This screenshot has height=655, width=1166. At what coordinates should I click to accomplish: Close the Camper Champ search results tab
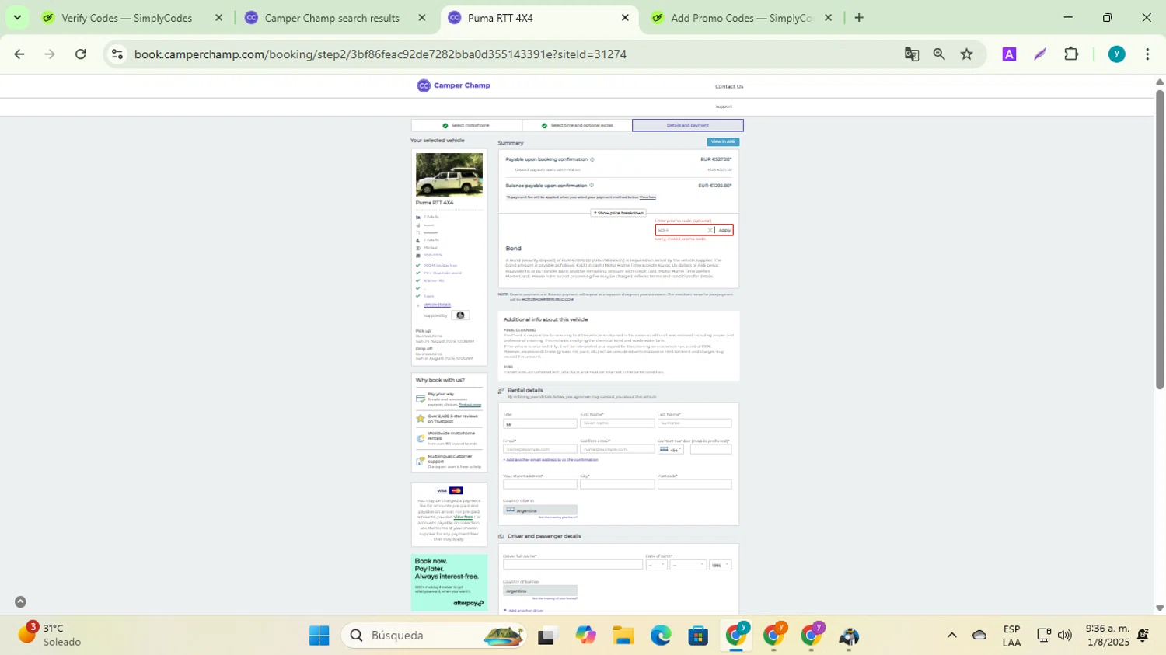tap(422, 18)
